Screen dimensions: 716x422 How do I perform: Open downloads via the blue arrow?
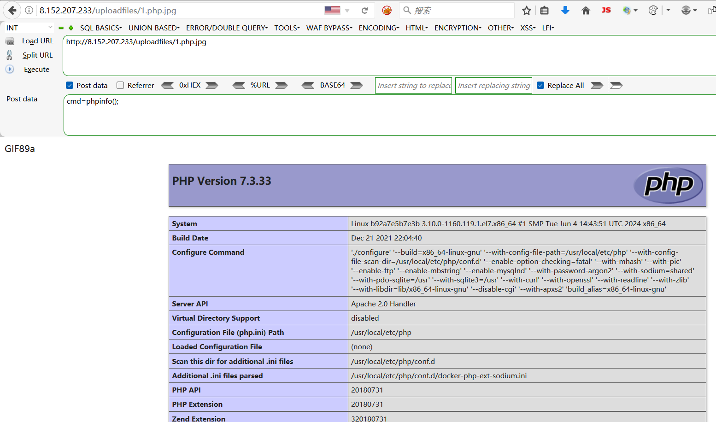click(x=565, y=10)
